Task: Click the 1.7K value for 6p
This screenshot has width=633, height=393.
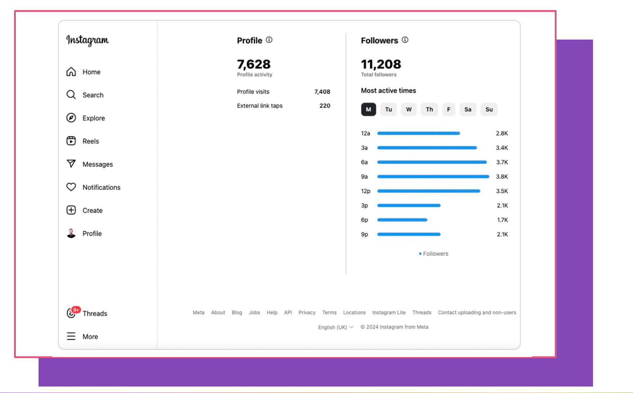Action: coord(503,220)
